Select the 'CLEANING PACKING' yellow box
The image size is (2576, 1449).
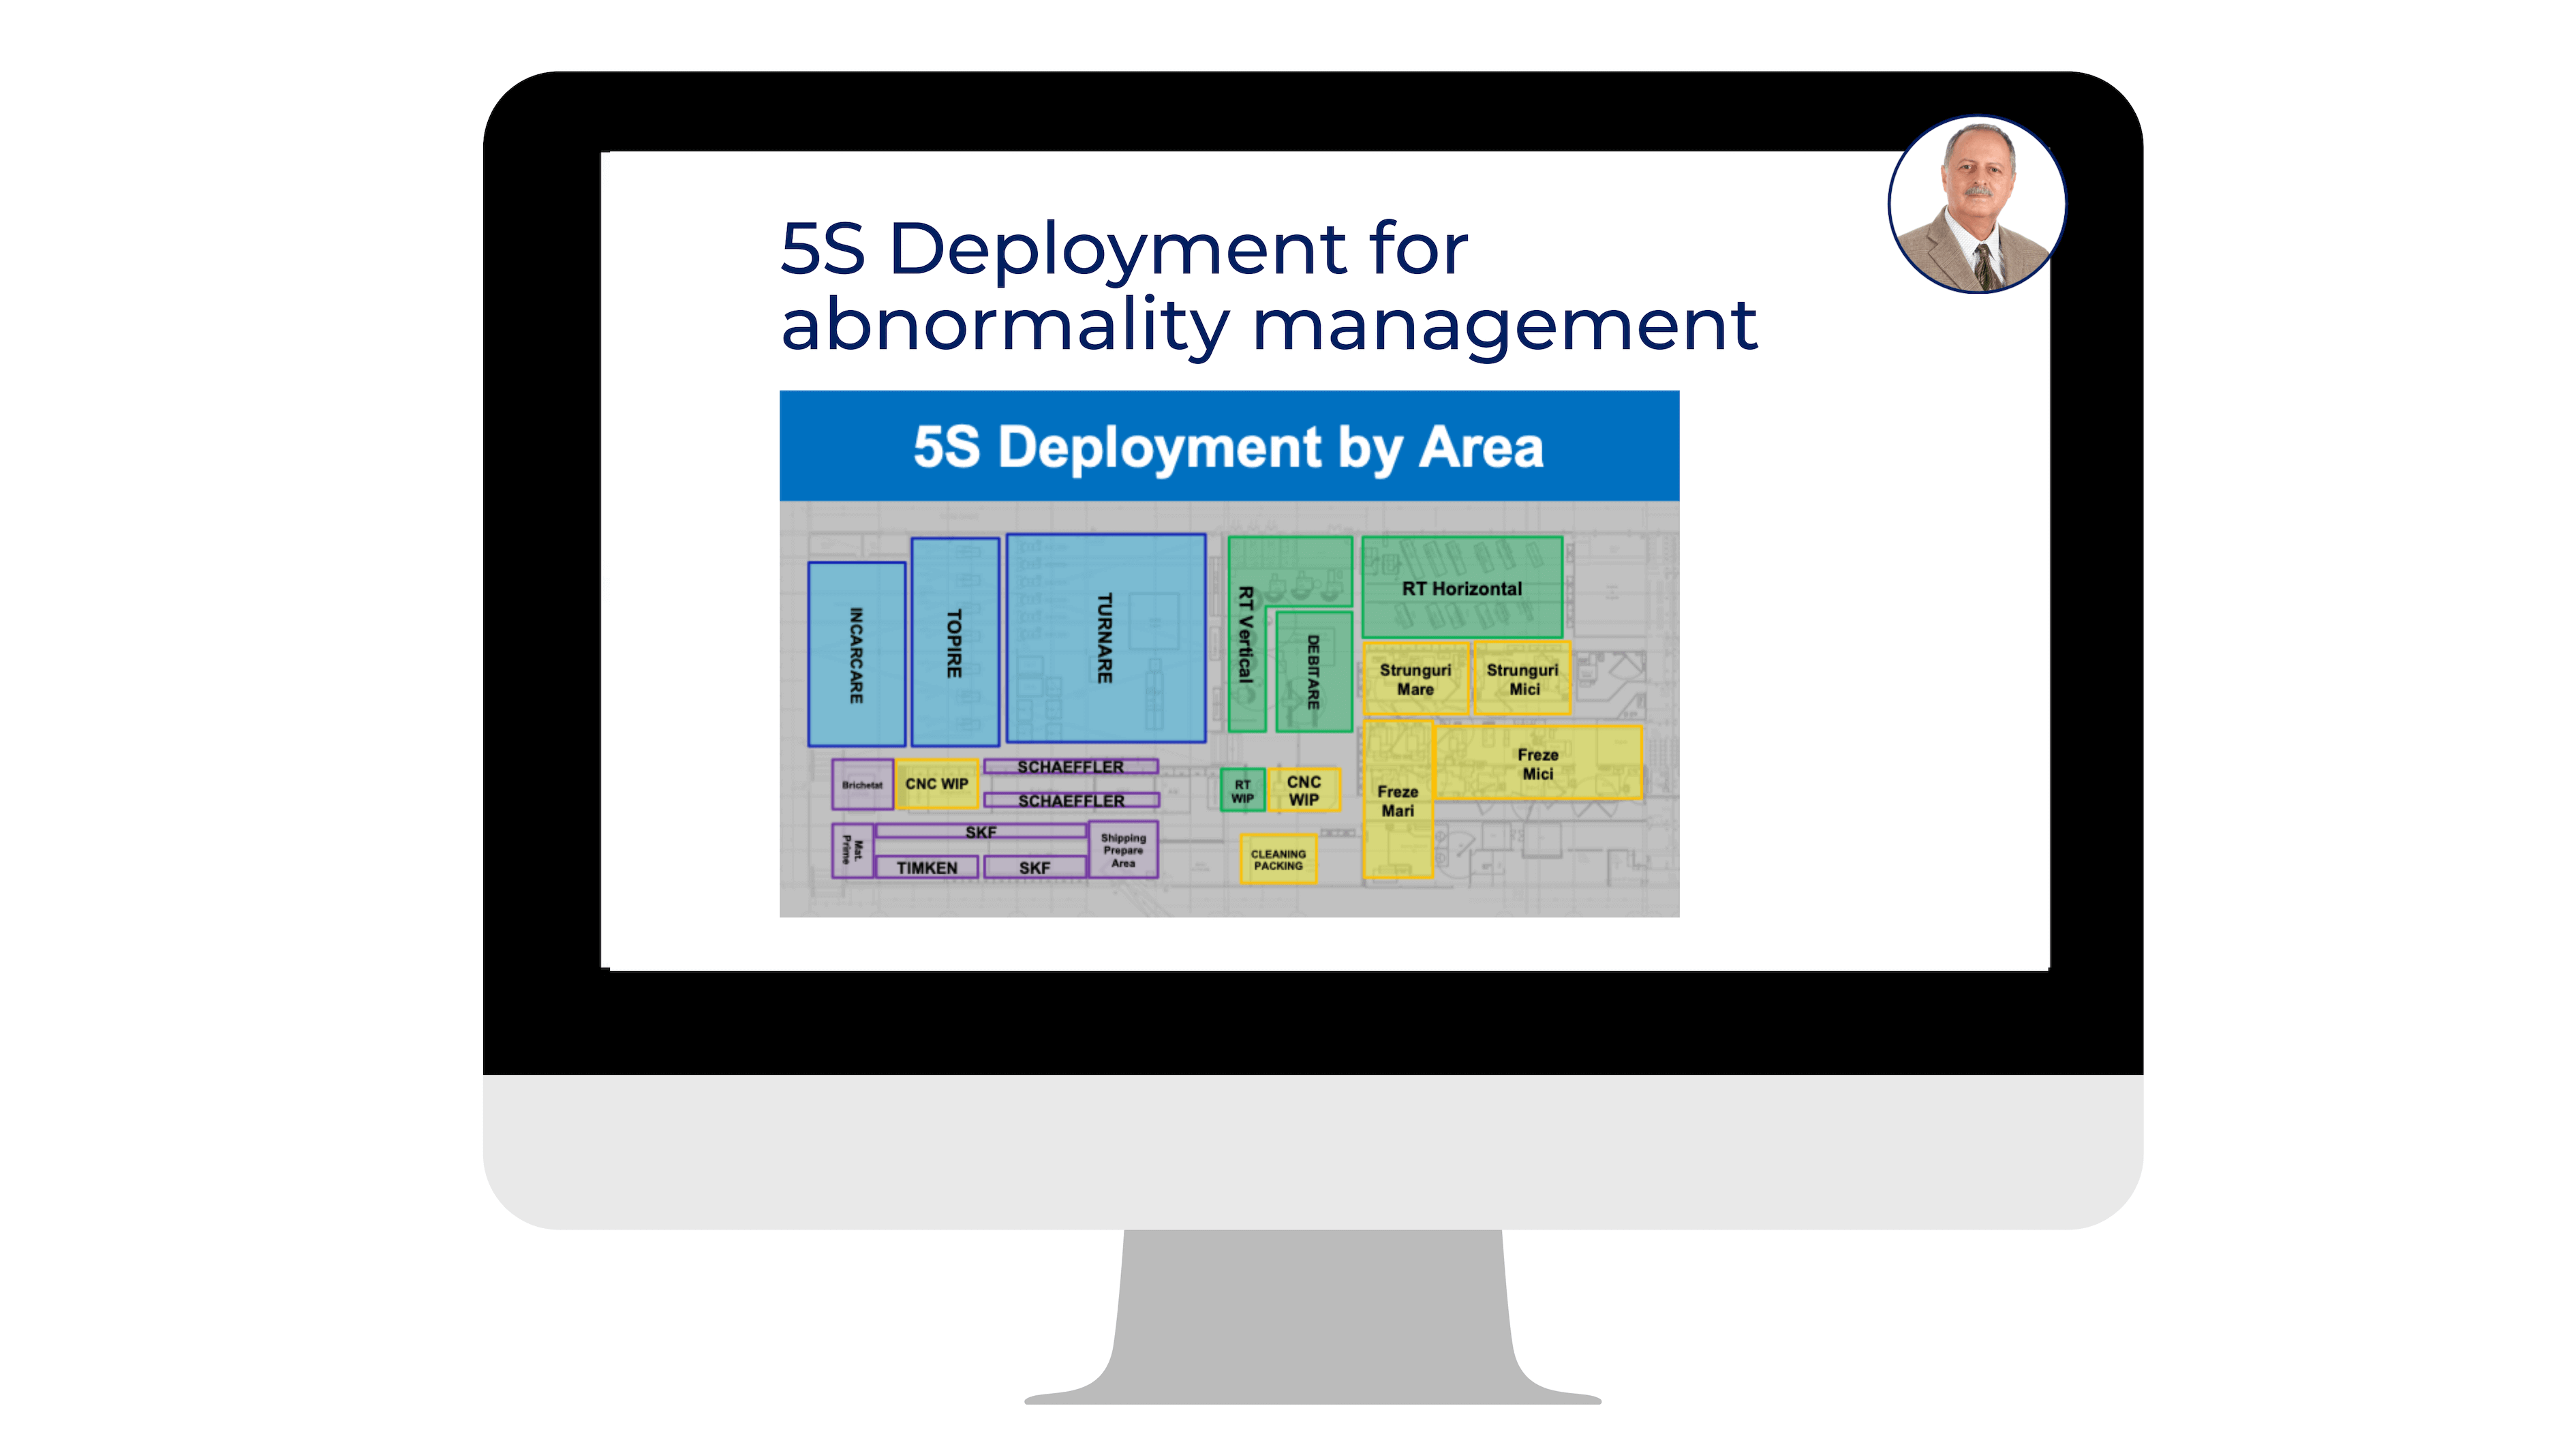1278,860
